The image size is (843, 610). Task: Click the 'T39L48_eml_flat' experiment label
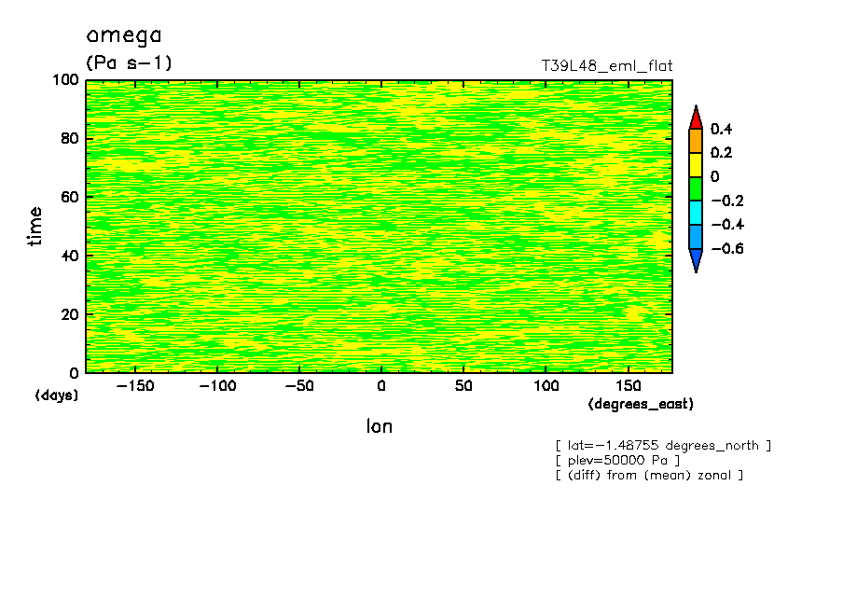[x=607, y=66]
